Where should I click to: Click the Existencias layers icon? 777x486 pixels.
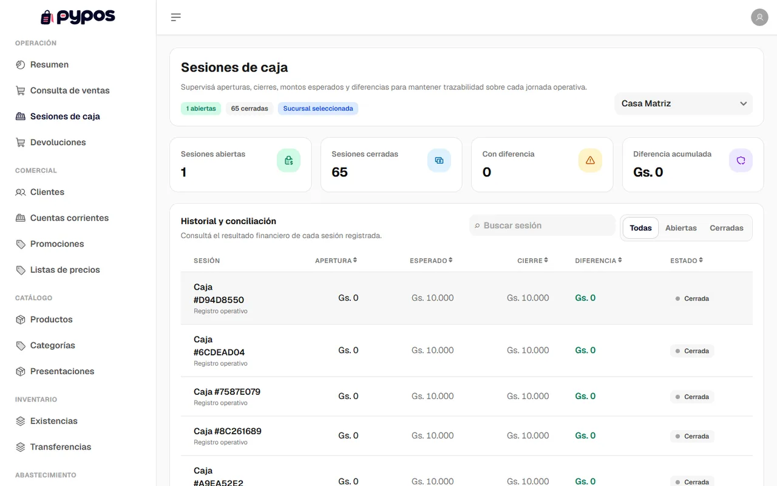(21, 421)
